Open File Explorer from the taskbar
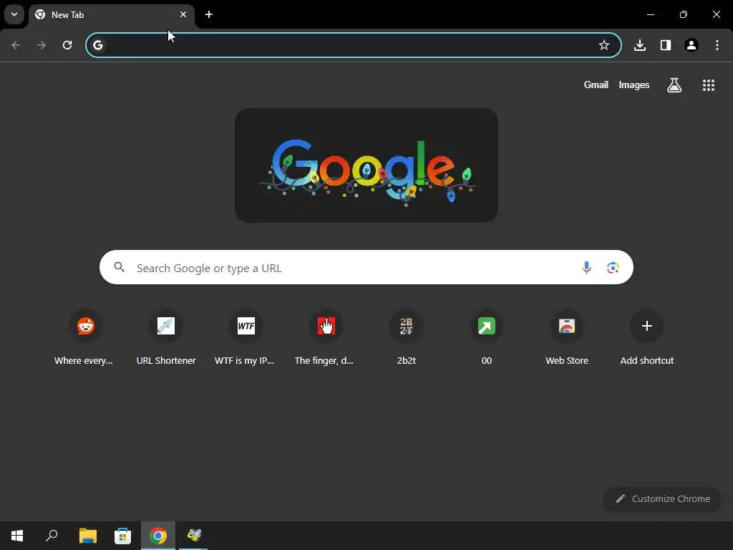733x550 pixels. click(x=88, y=536)
